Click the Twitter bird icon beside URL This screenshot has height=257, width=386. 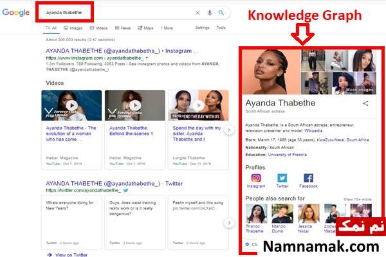pyautogui.click(x=126, y=190)
